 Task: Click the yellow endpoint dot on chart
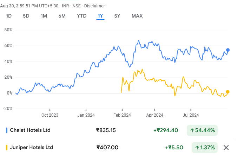pos(228,92)
